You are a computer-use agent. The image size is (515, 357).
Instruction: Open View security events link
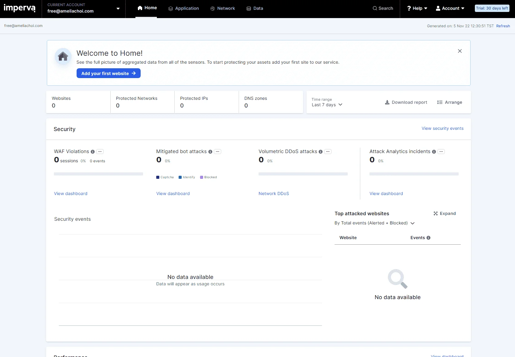tap(442, 128)
